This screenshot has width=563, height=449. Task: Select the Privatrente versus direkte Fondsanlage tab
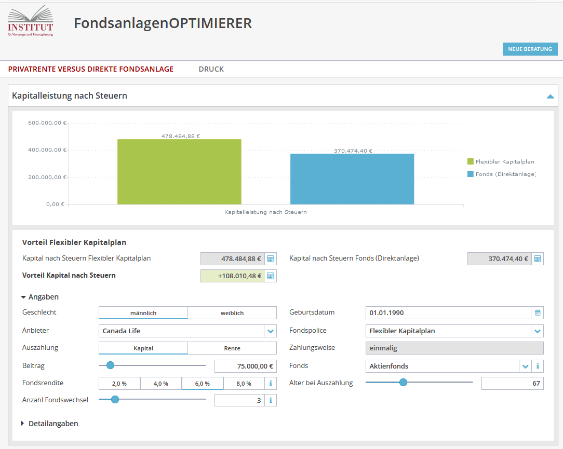click(x=90, y=69)
